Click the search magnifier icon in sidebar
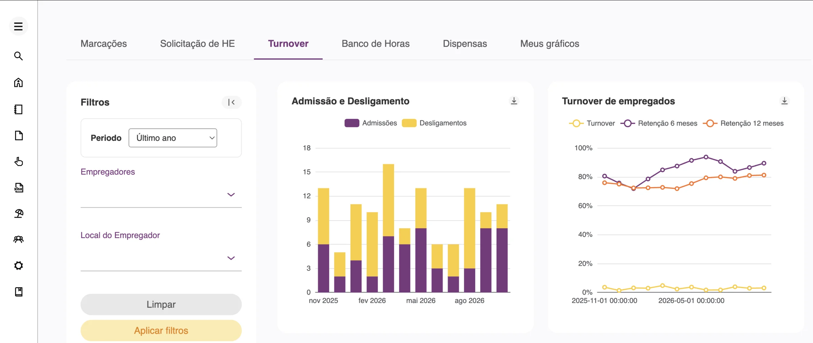This screenshot has height=343, width=813. coord(18,56)
